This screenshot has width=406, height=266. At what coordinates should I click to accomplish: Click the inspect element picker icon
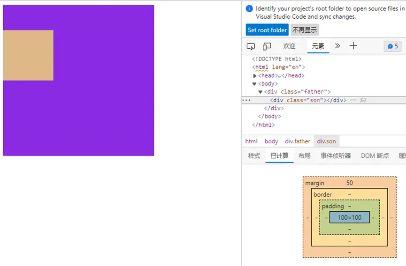pyautogui.click(x=251, y=46)
